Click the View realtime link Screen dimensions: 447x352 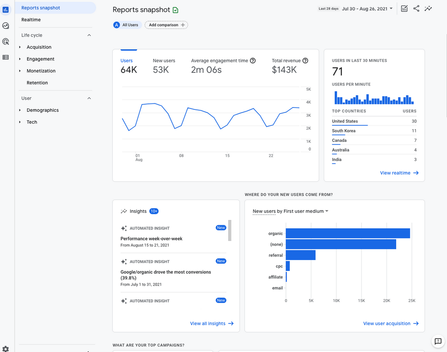click(x=399, y=173)
